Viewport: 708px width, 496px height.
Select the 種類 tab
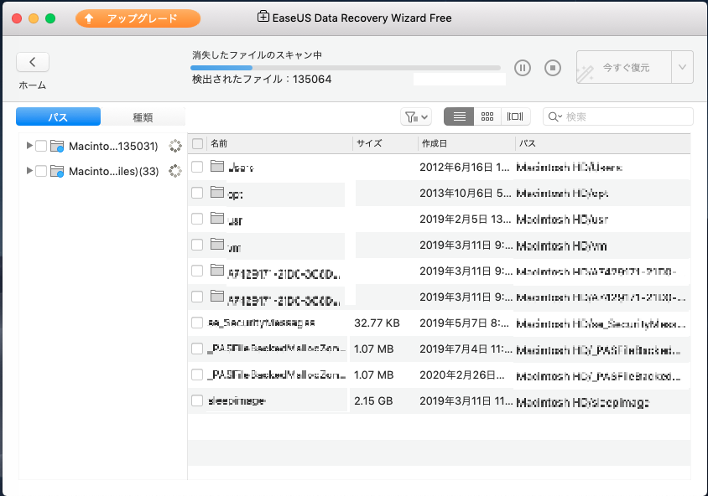(143, 117)
